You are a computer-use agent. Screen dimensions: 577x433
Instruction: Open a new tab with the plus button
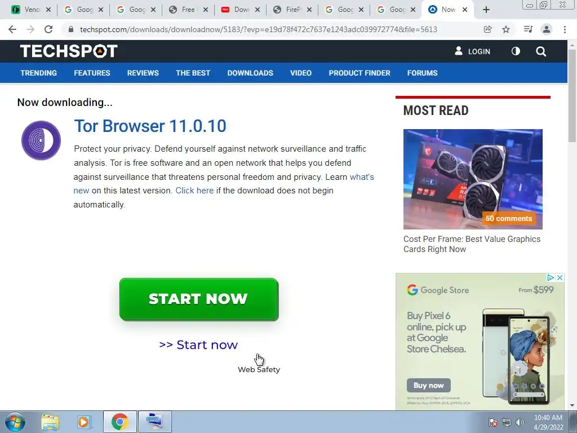pos(486,10)
